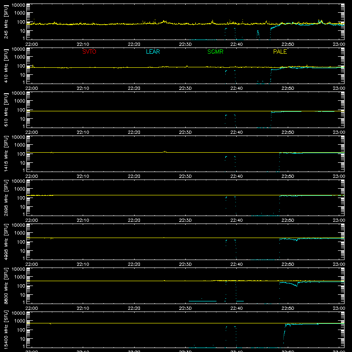Viewport: 352px width, 352px height.
Task: Click the yellow PALE station label
Action: pos(280,51)
